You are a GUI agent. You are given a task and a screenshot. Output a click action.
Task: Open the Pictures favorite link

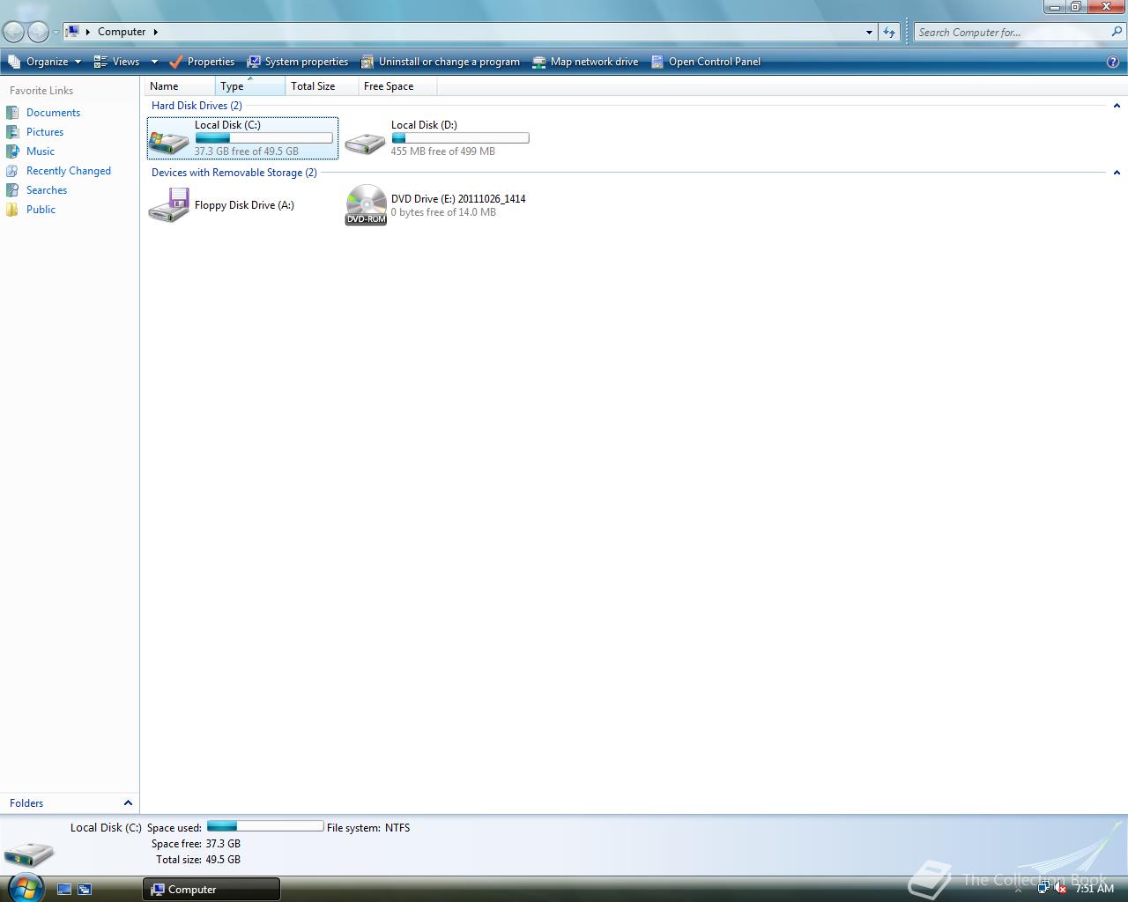45,132
